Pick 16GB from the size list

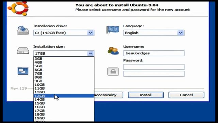64,107
